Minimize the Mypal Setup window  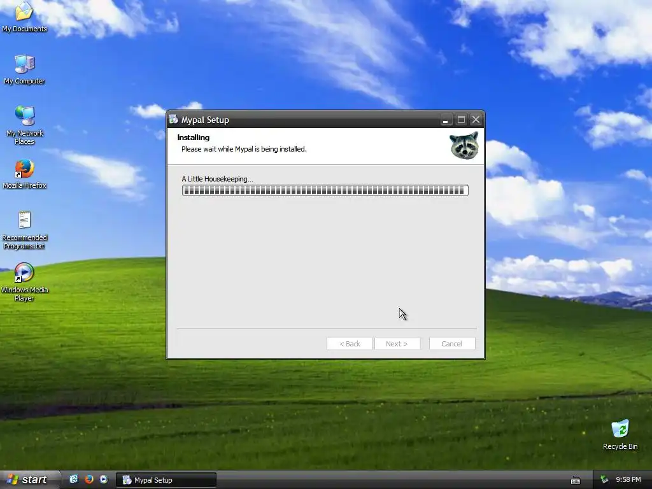(x=446, y=120)
